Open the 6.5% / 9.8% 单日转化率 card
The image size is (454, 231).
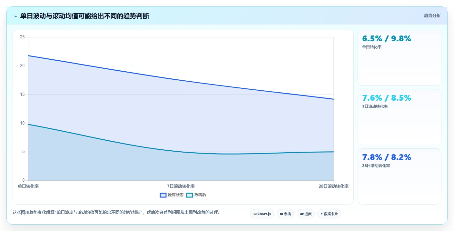[399, 58]
